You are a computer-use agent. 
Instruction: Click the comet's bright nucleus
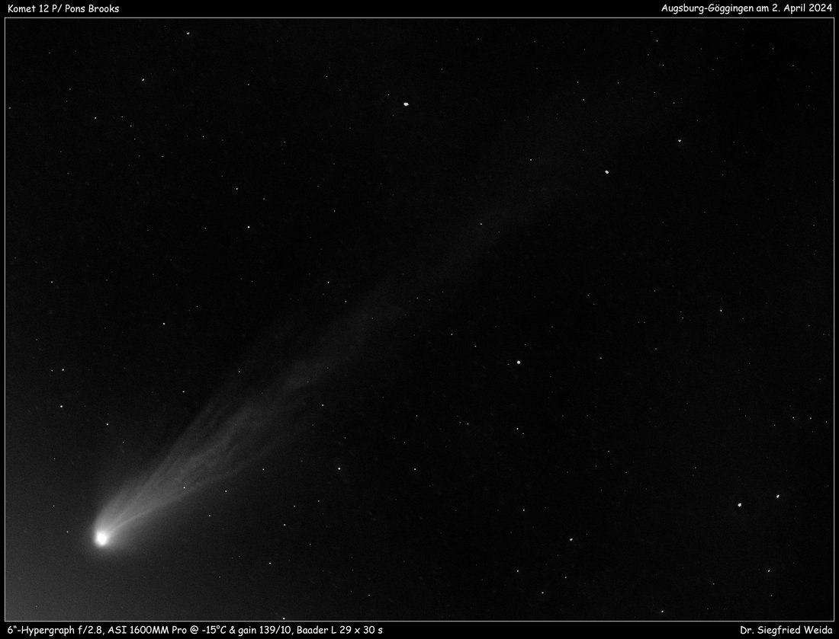tap(101, 538)
